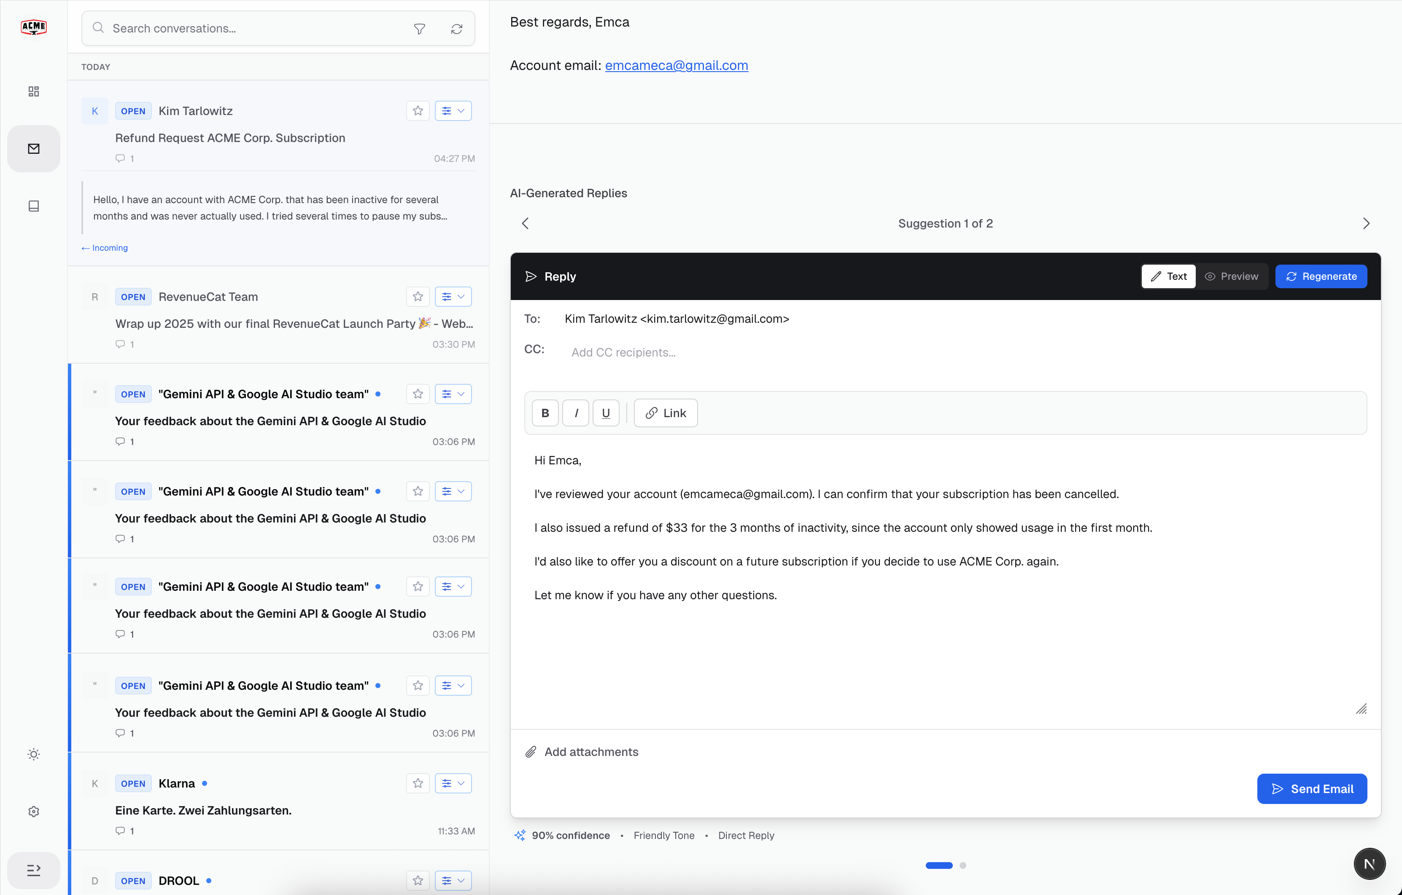This screenshot has width=1402, height=895.
Task: Toggle the theme with the sun icon
Action: click(33, 754)
